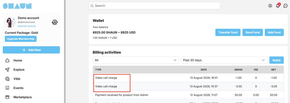Expand the All billing type dropdown

tap(136, 60)
